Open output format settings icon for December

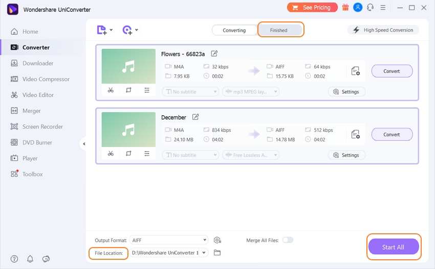coord(355,135)
